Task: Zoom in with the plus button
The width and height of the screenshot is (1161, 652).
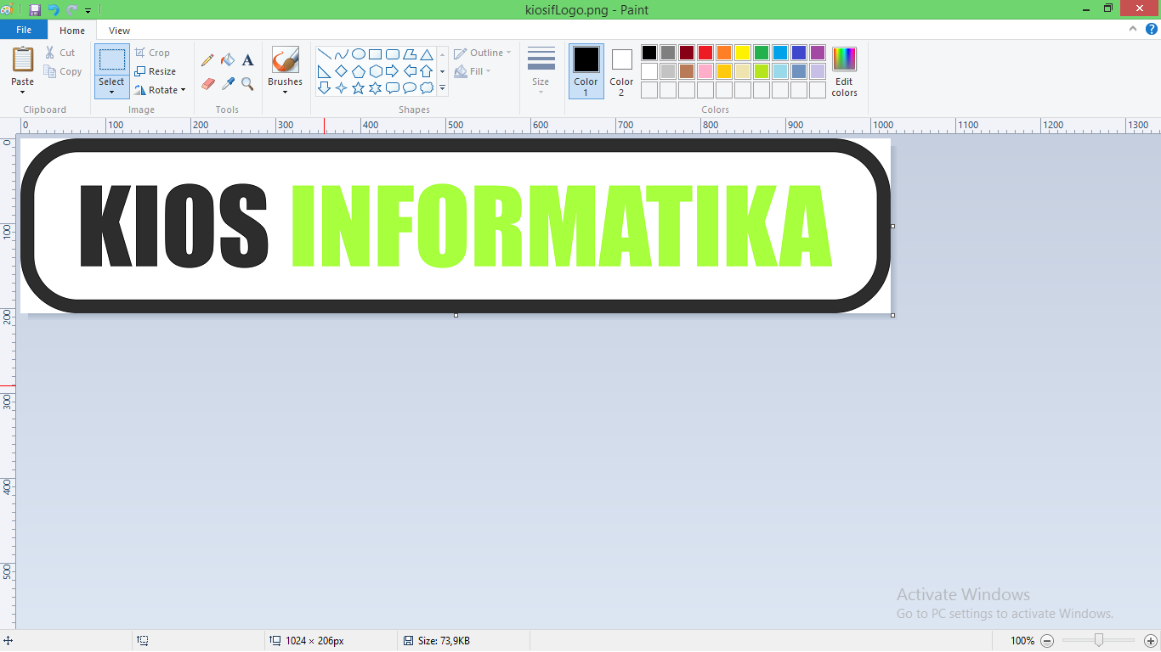Action: coord(1151,641)
